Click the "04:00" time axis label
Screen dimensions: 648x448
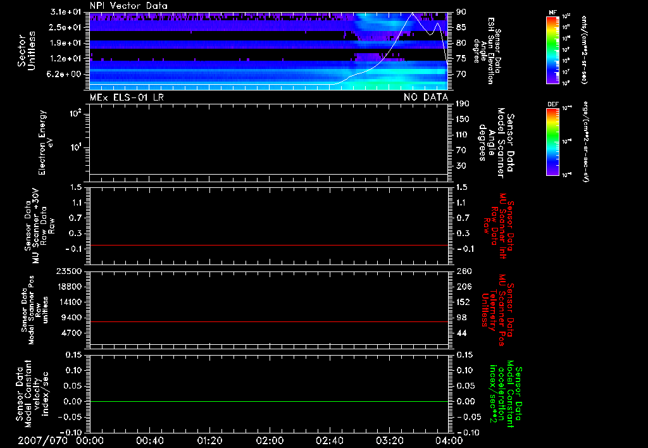coord(449,440)
